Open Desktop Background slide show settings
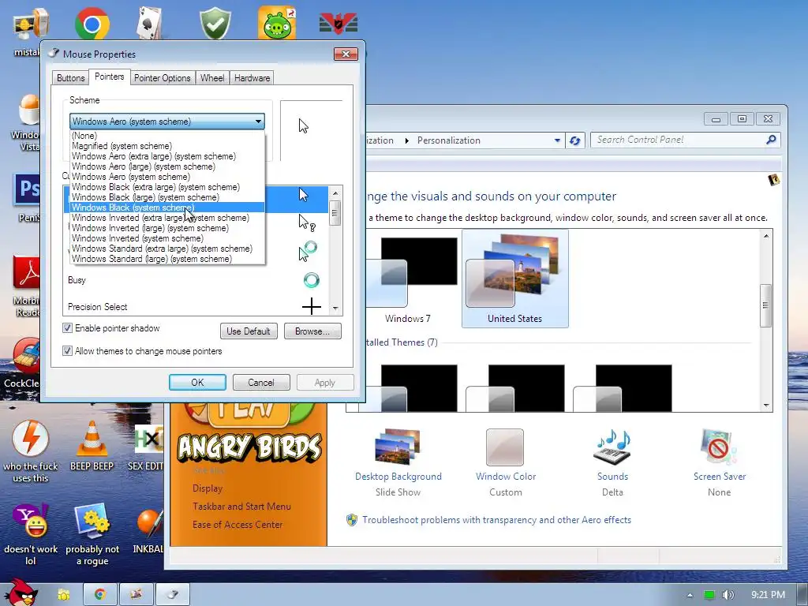This screenshot has height=606, width=808. tap(398, 462)
